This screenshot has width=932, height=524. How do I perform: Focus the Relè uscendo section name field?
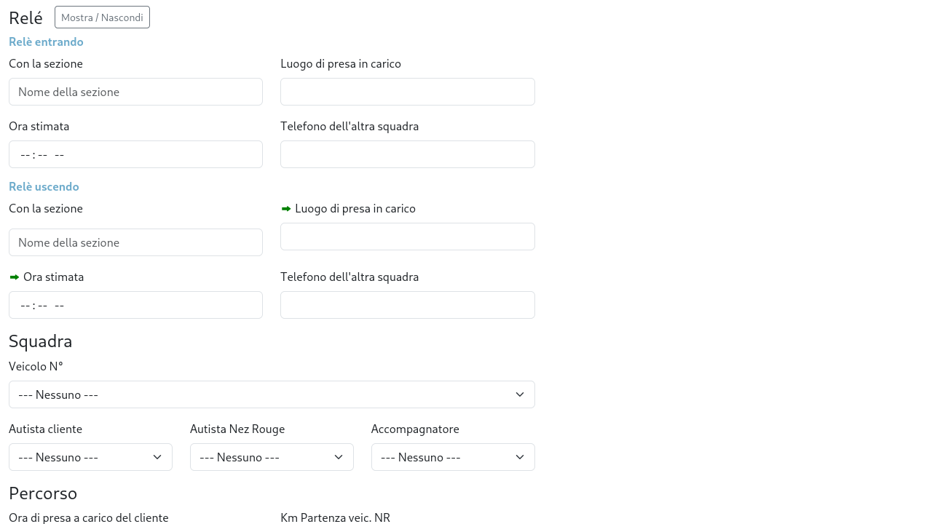click(x=135, y=242)
